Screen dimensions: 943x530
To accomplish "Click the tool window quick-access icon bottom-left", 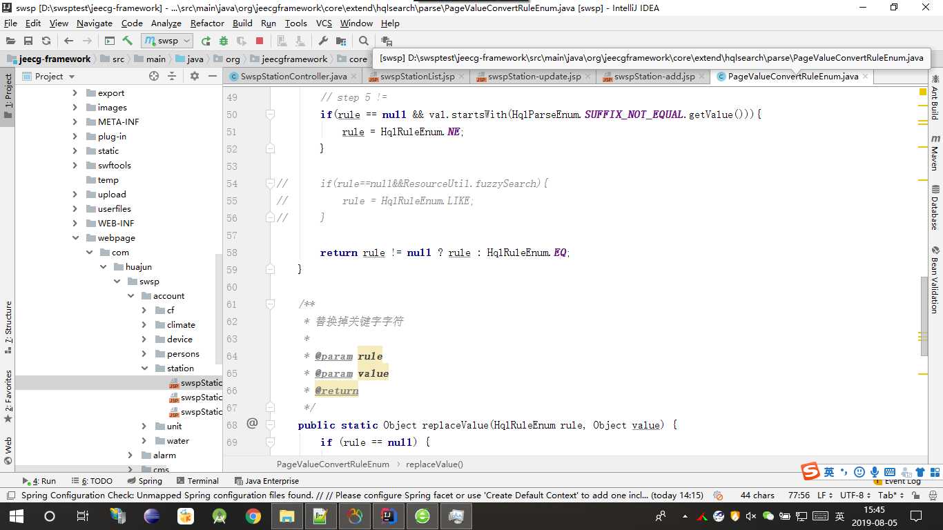I will tap(10, 495).
